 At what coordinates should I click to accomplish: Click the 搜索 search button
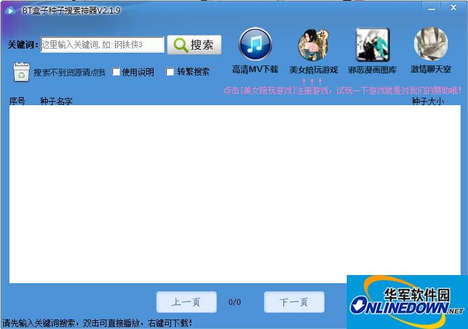[x=195, y=44]
